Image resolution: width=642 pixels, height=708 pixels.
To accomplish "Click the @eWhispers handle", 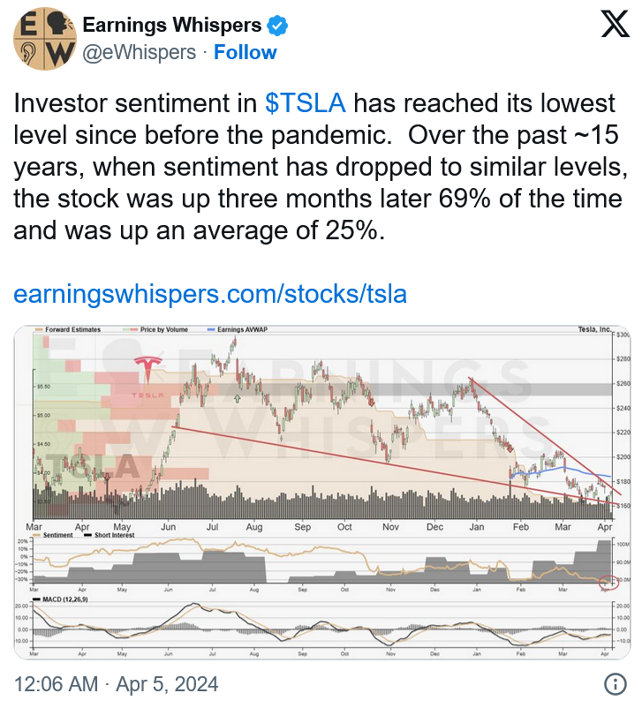I will click(x=140, y=52).
